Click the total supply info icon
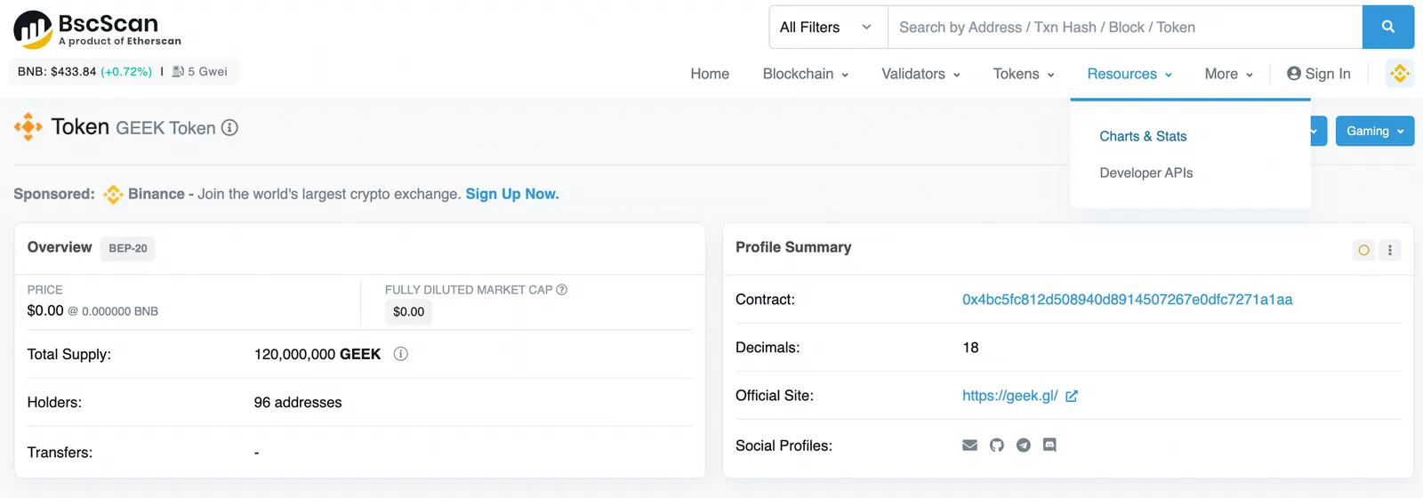Image resolution: width=1423 pixels, height=498 pixels. point(401,354)
